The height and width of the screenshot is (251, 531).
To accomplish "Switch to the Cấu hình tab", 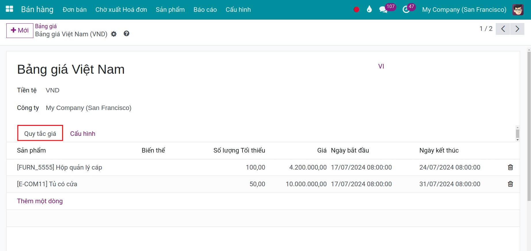I will tap(83, 134).
